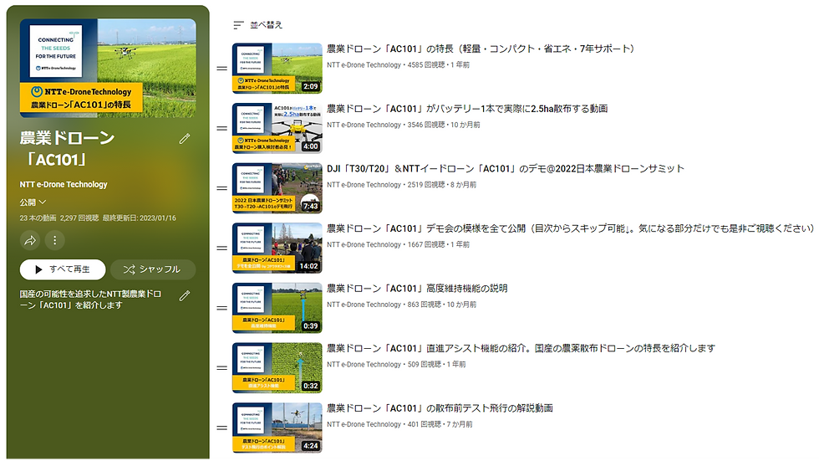The width and height of the screenshot is (819, 461).
Task: Click channel name under the 509 回視聴 video
Action: tap(364, 364)
